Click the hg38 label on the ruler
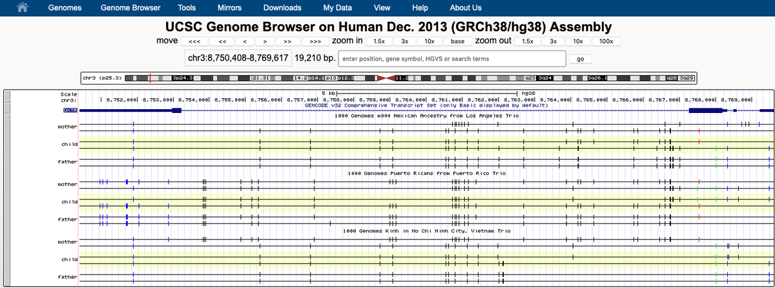This screenshot has width=775, height=288. tap(527, 94)
